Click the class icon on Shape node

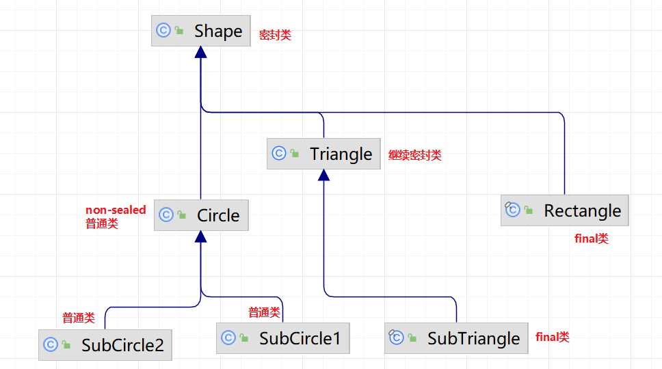click(163, 30)
